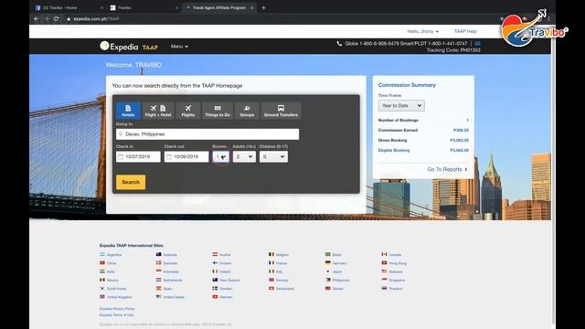Click the Denmark flag icon
This screenshot has height=329, width=585.
pyautogui.click(x=158, y=263)
